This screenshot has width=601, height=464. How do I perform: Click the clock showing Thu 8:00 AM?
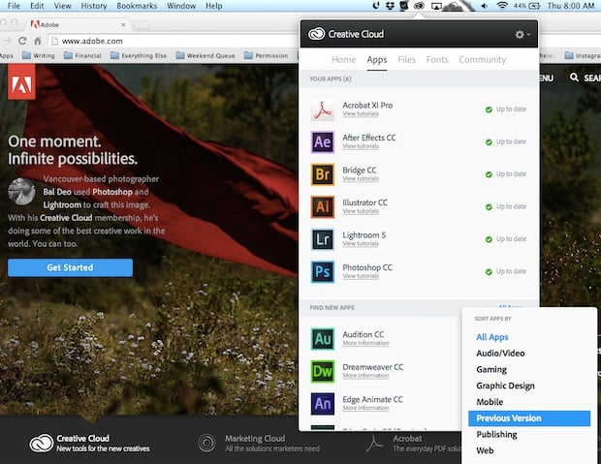pyautogui.click(x=571, y=6)
